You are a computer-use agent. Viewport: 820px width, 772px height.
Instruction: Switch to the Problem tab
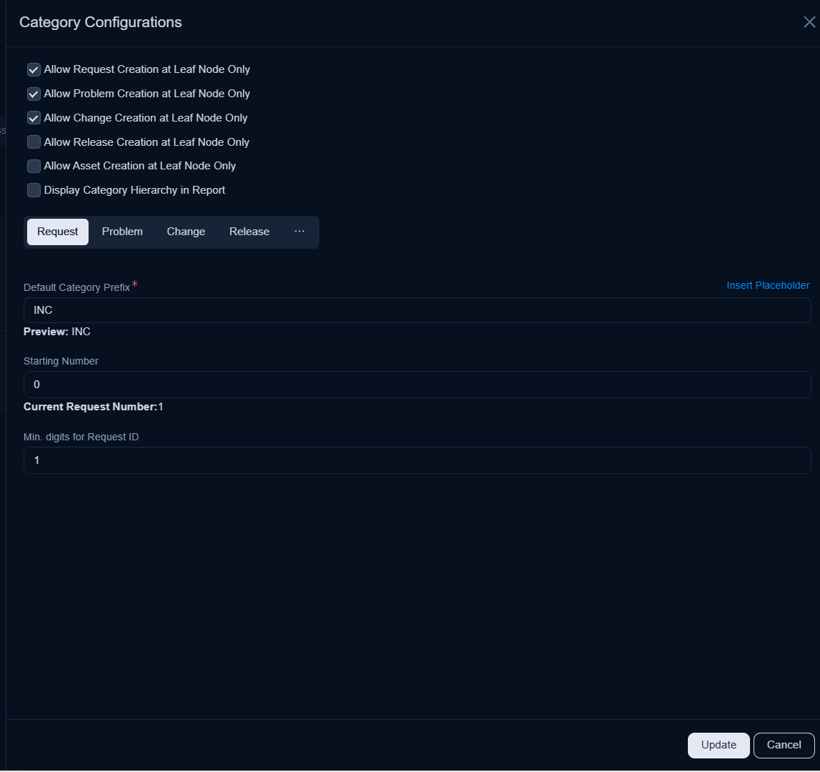(x=122, y=232)
